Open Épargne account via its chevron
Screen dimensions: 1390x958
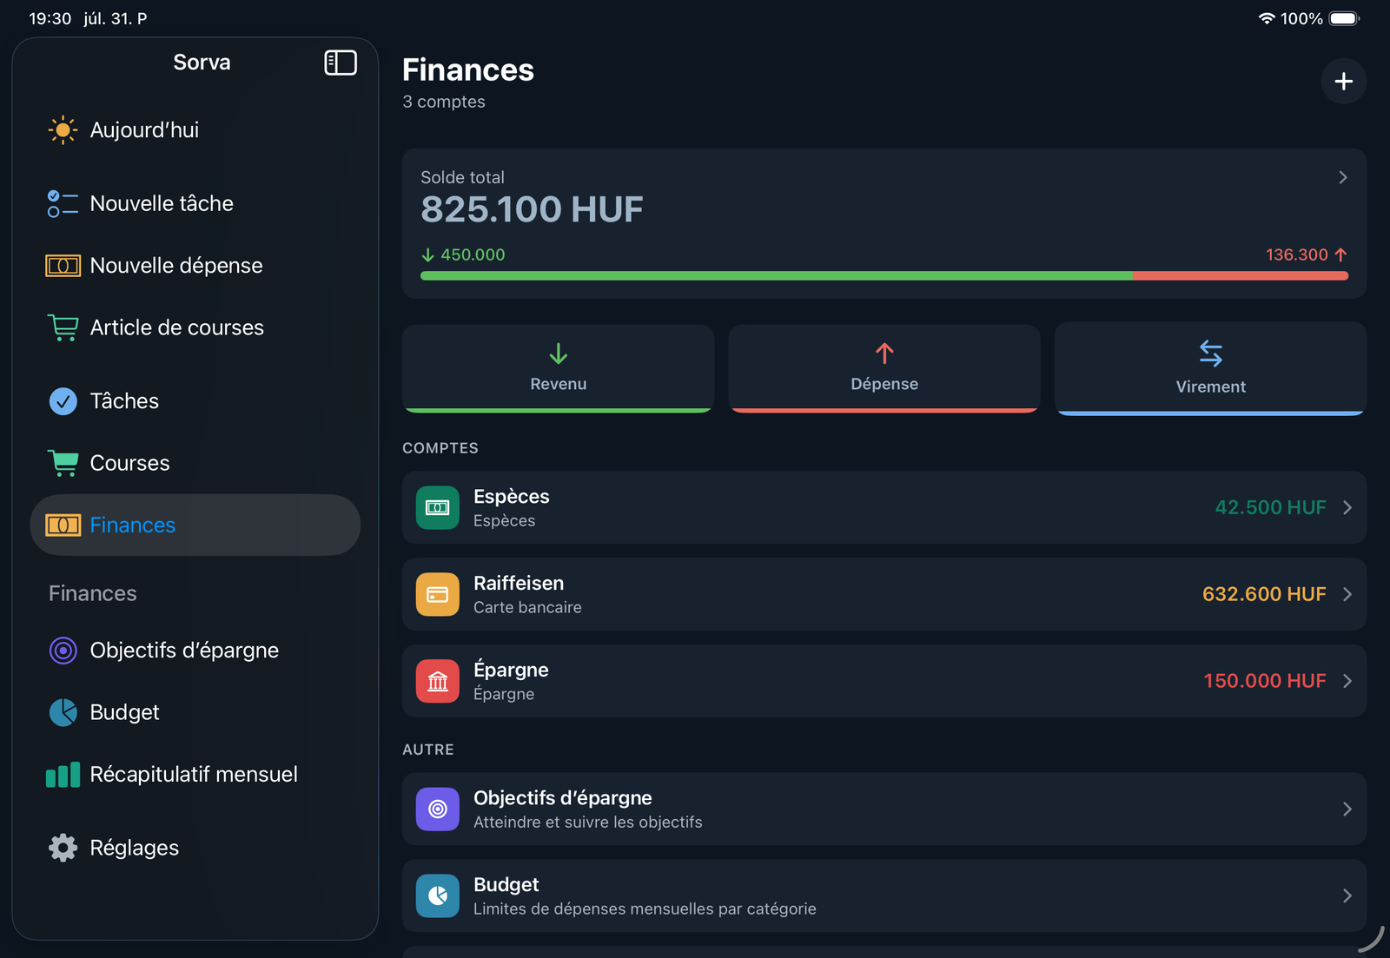[x=1347, y=682]
